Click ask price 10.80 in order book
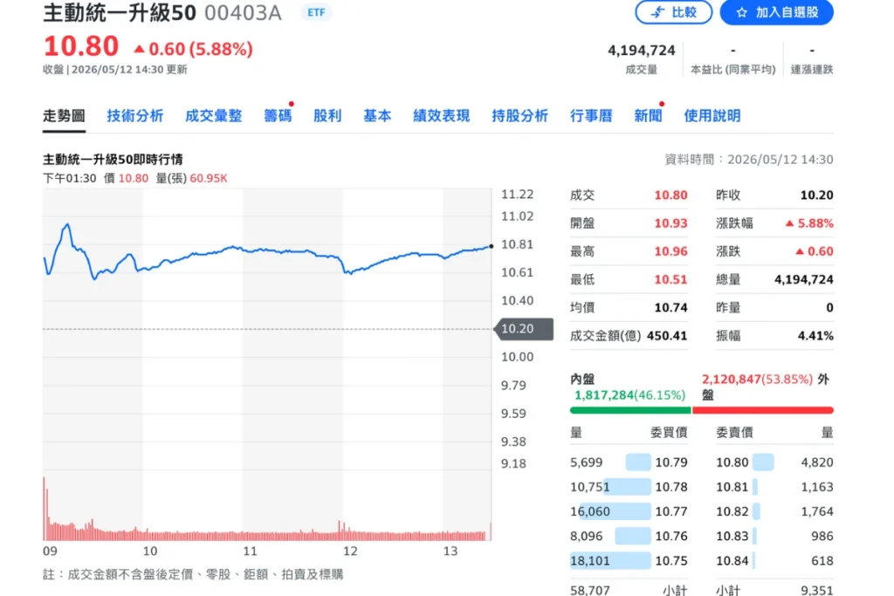This screenshot has width=894, height=596. pyautogui.click(x=732, y=462)
